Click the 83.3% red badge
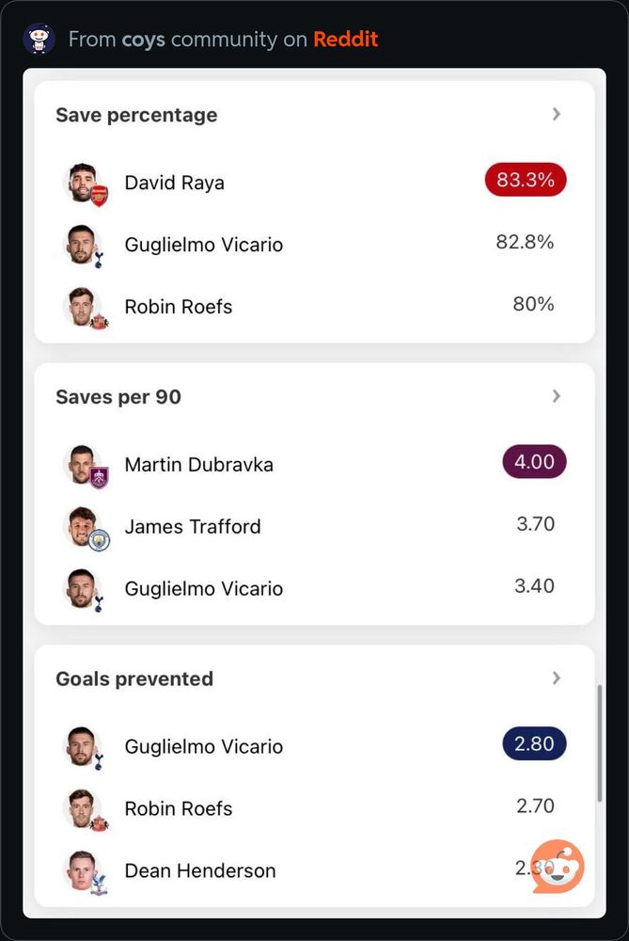629x941 pixels. 526,180
